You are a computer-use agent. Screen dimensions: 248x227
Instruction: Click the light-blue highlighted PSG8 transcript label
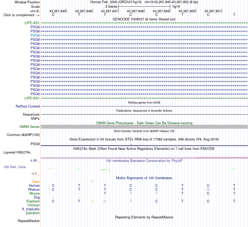tap(35, 35)
